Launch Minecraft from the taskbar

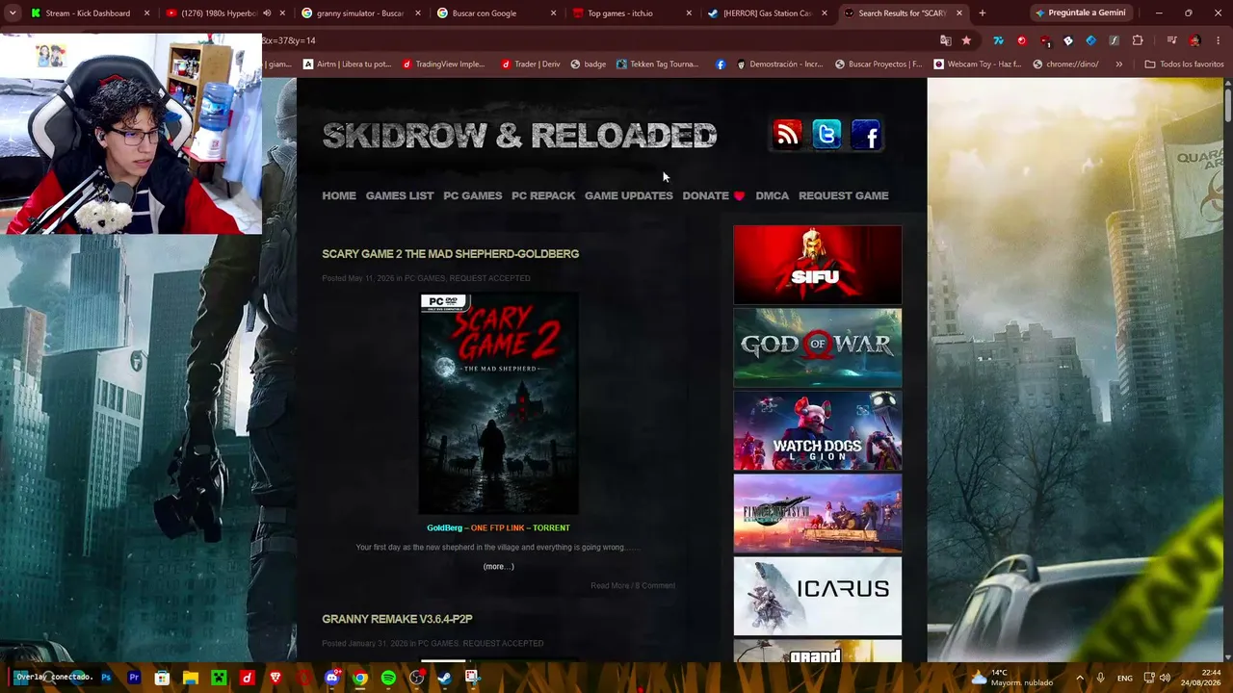coord(219,678)
